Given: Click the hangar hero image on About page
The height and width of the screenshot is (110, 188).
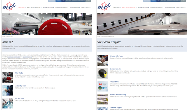Looking at the screenshot, I should [x=47, y=24].
